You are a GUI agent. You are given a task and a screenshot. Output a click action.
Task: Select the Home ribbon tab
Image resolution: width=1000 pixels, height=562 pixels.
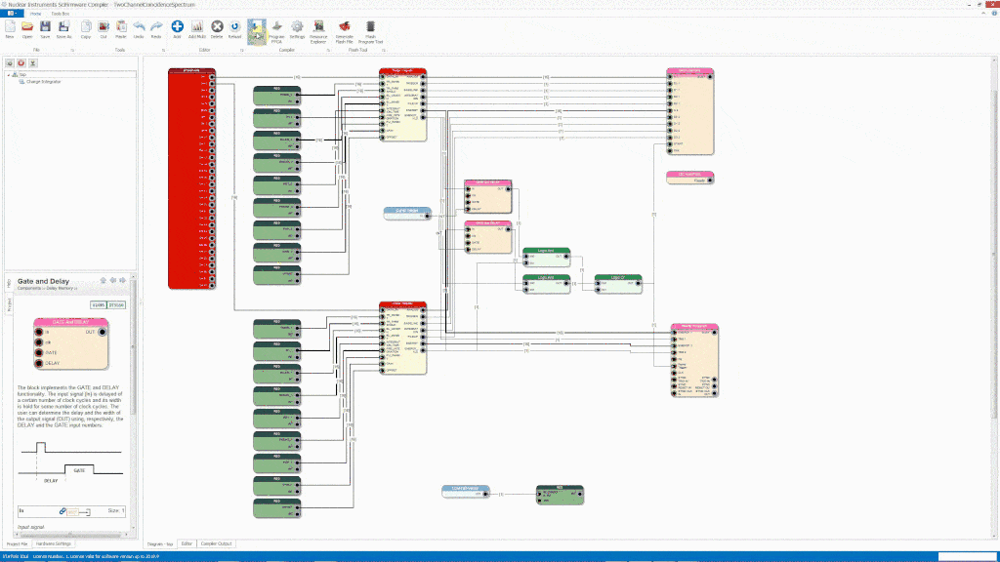36,14
